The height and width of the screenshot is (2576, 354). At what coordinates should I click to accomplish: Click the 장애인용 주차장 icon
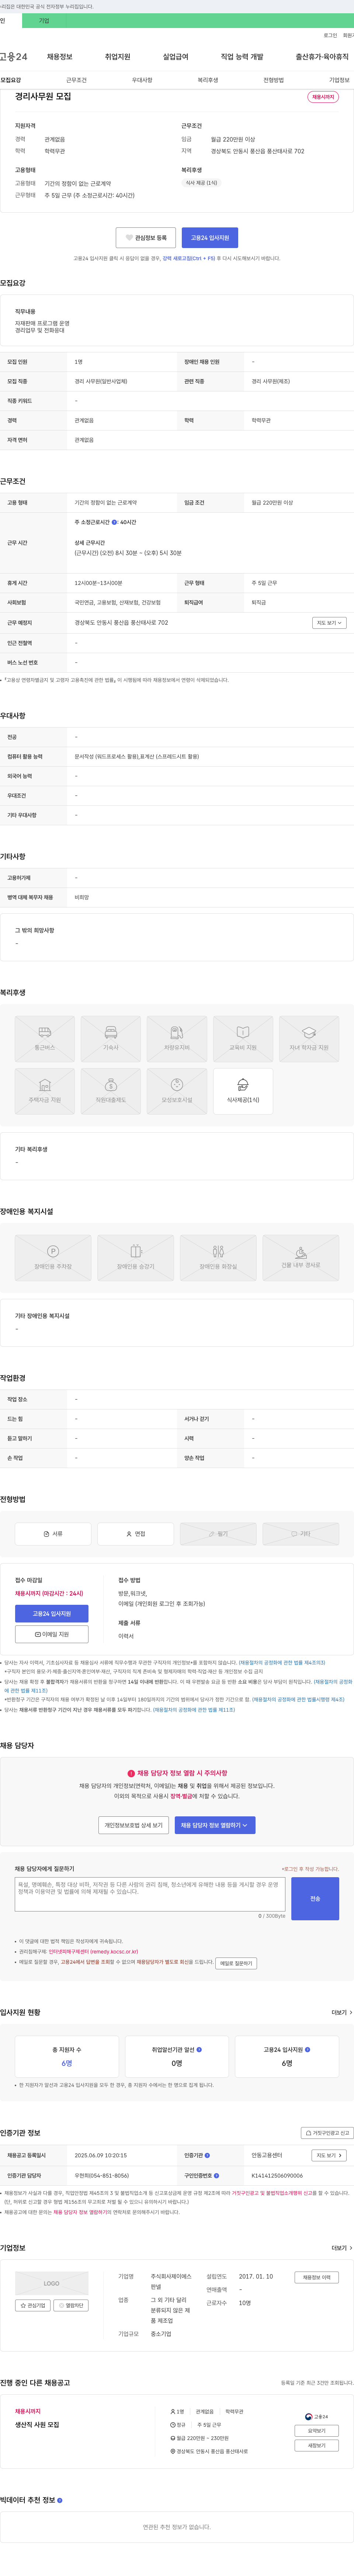point(53,1258)
